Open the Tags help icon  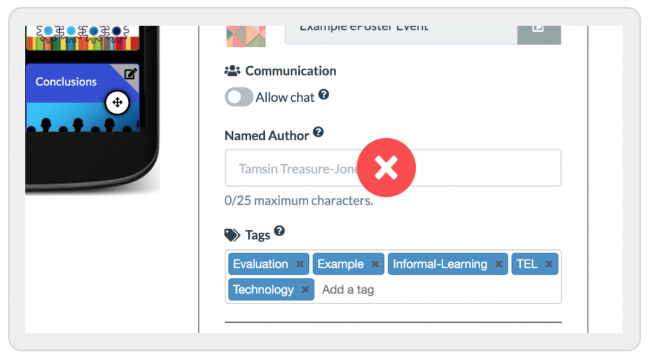pos(280,231)
